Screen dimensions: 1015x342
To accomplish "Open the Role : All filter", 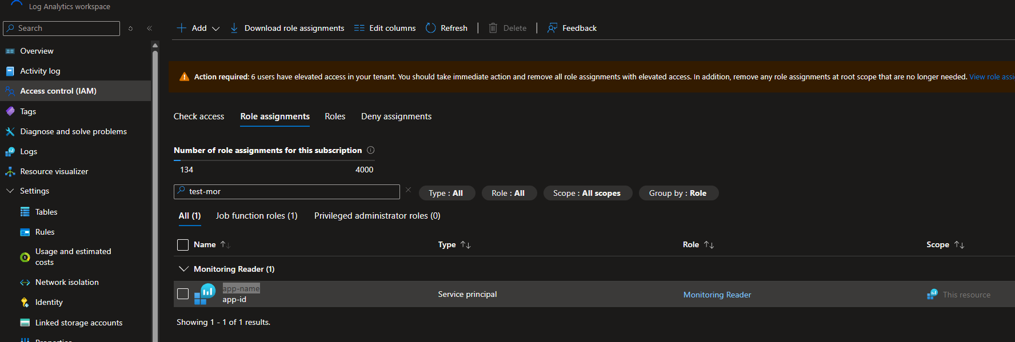I will click(x=508, y=193).
